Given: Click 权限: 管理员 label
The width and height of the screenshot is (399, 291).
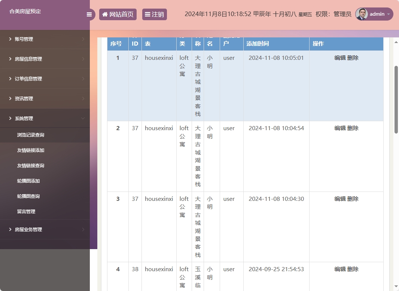Looking at the screenshot, I should [333, 14].
